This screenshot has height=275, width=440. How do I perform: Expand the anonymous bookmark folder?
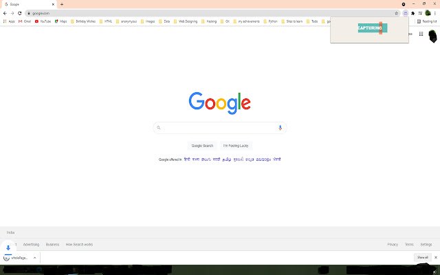pyautogui.click(x=126, y=21)
